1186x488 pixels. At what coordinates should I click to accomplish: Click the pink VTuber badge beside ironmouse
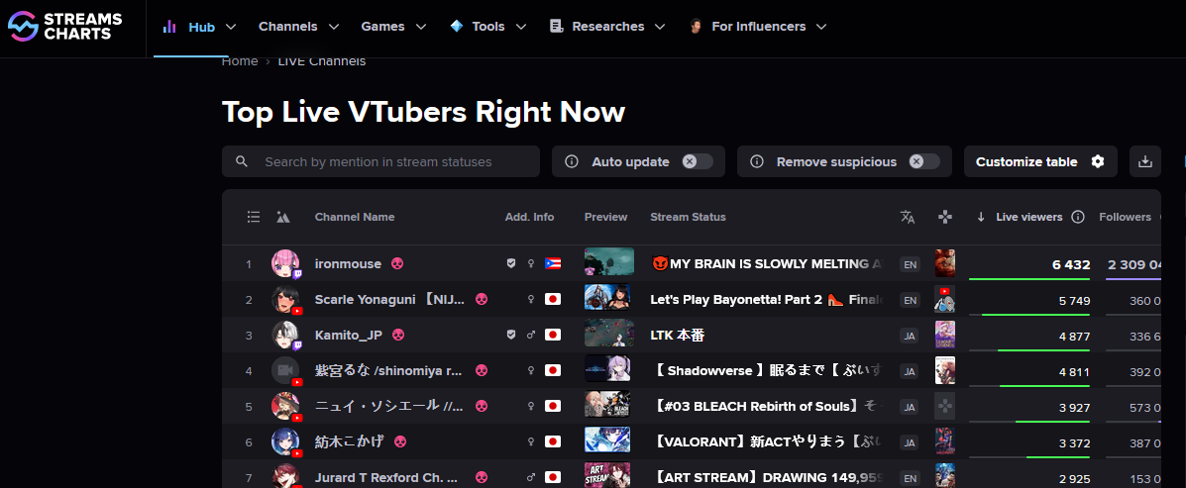pos(396,263)
